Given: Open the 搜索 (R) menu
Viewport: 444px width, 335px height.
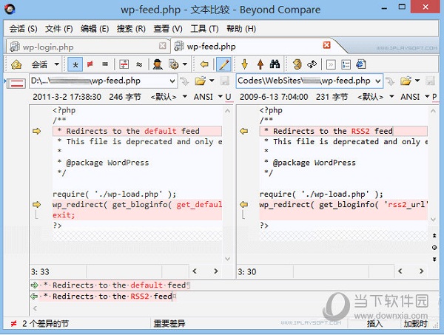Looking at the screenshot, I should (x=131, y=29).
